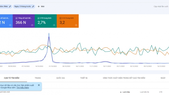Switch to the 'QUỐC GIA' tab
Image resolution: width=169 pixels, height=95 pixels.
[61, 78]
